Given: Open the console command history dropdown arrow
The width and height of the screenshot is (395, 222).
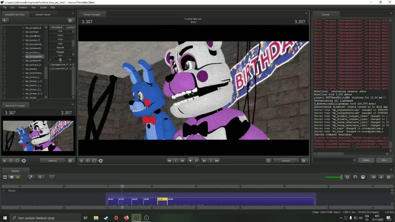Looking at the screenshot, I should click(x=354, y=160).
